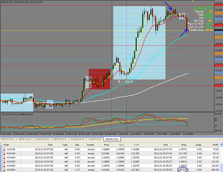The height and width of the screenshot is (172, 223).
Task: Switch to the EURUSD,M15 chart tab
Action: coord(42,139)
